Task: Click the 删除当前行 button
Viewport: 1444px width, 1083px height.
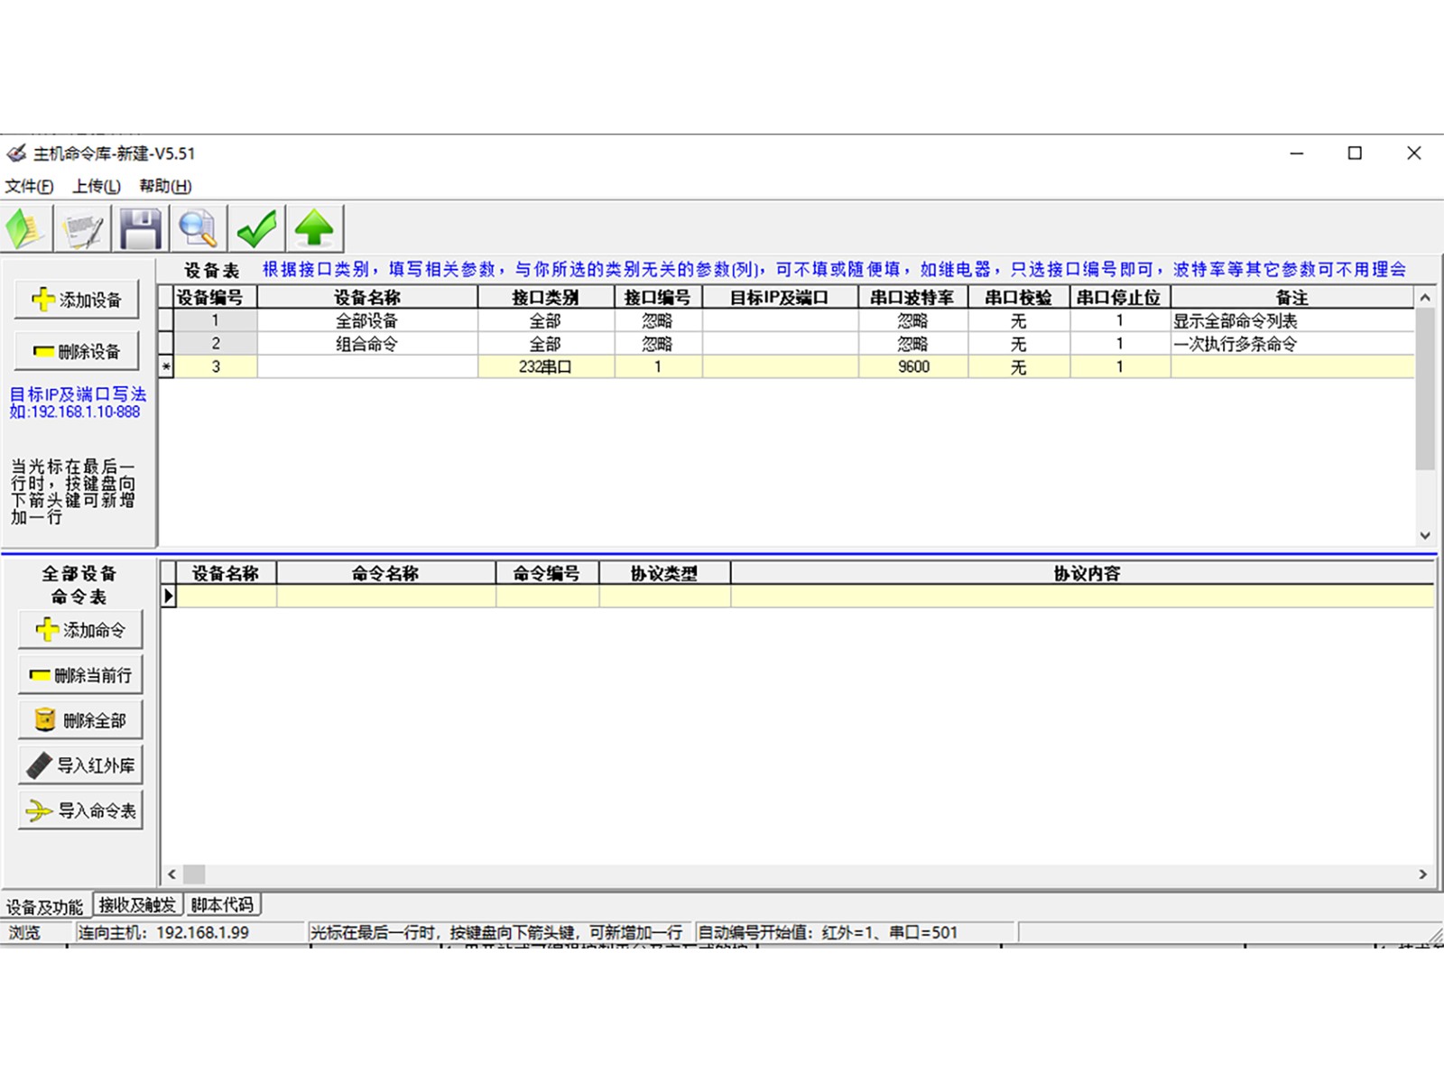Action: [80, 675]
